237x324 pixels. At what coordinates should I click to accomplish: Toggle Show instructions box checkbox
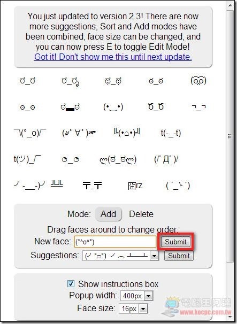pos(71,283)
